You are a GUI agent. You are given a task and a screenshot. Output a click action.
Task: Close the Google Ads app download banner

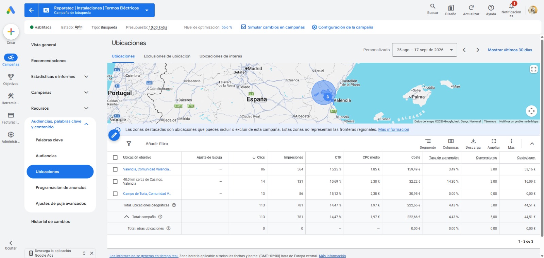tap(91, 253)
